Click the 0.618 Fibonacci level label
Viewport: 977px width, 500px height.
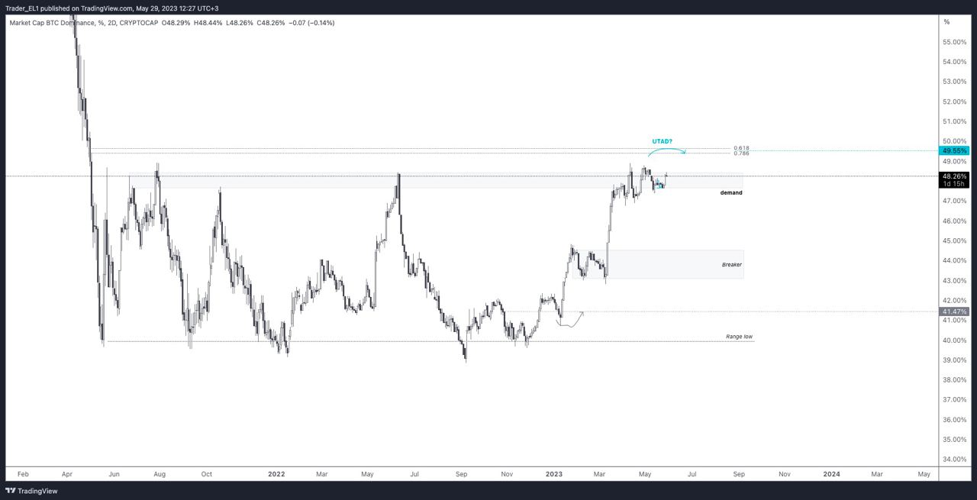(x=740, y=148)
